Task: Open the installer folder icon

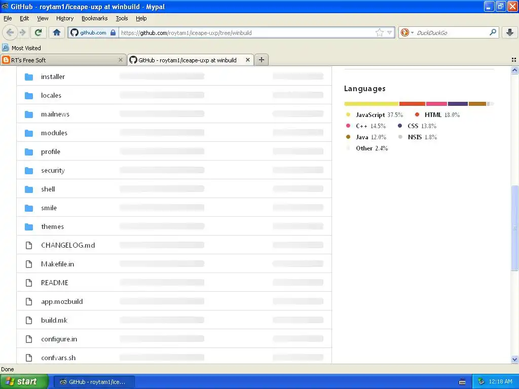Action: pyautogui.click(x=29, y=77)
